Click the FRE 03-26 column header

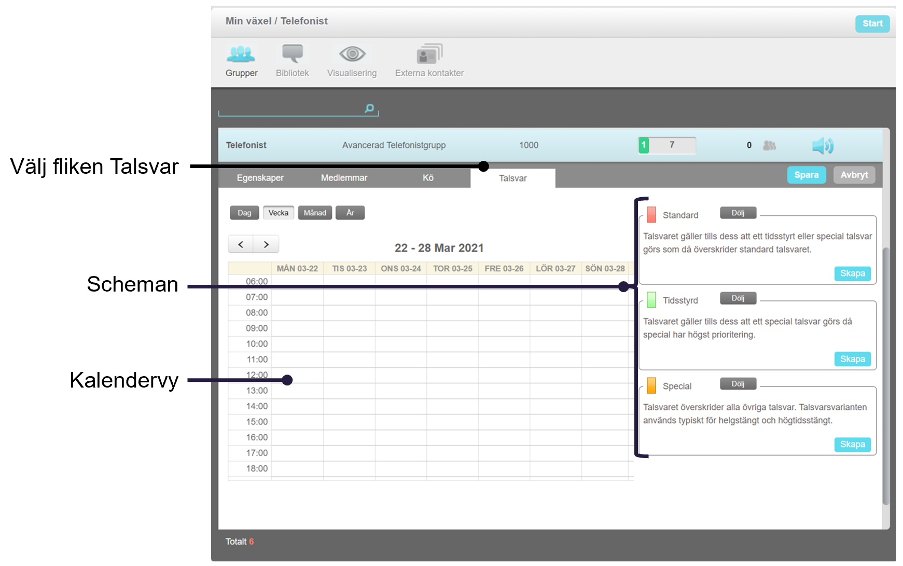504,268
